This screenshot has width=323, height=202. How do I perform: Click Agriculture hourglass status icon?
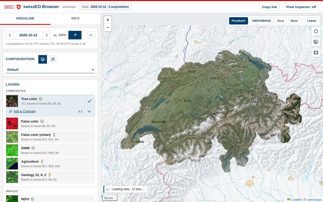pyautogui.click(x=42, y=162)
